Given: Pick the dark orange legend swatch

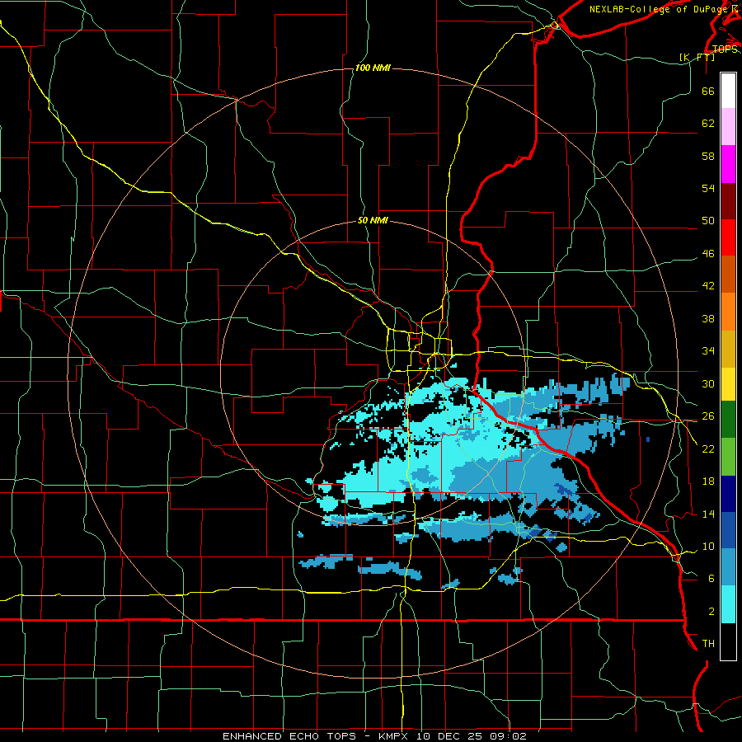Looking at the screenshot, I should point(728,275).
